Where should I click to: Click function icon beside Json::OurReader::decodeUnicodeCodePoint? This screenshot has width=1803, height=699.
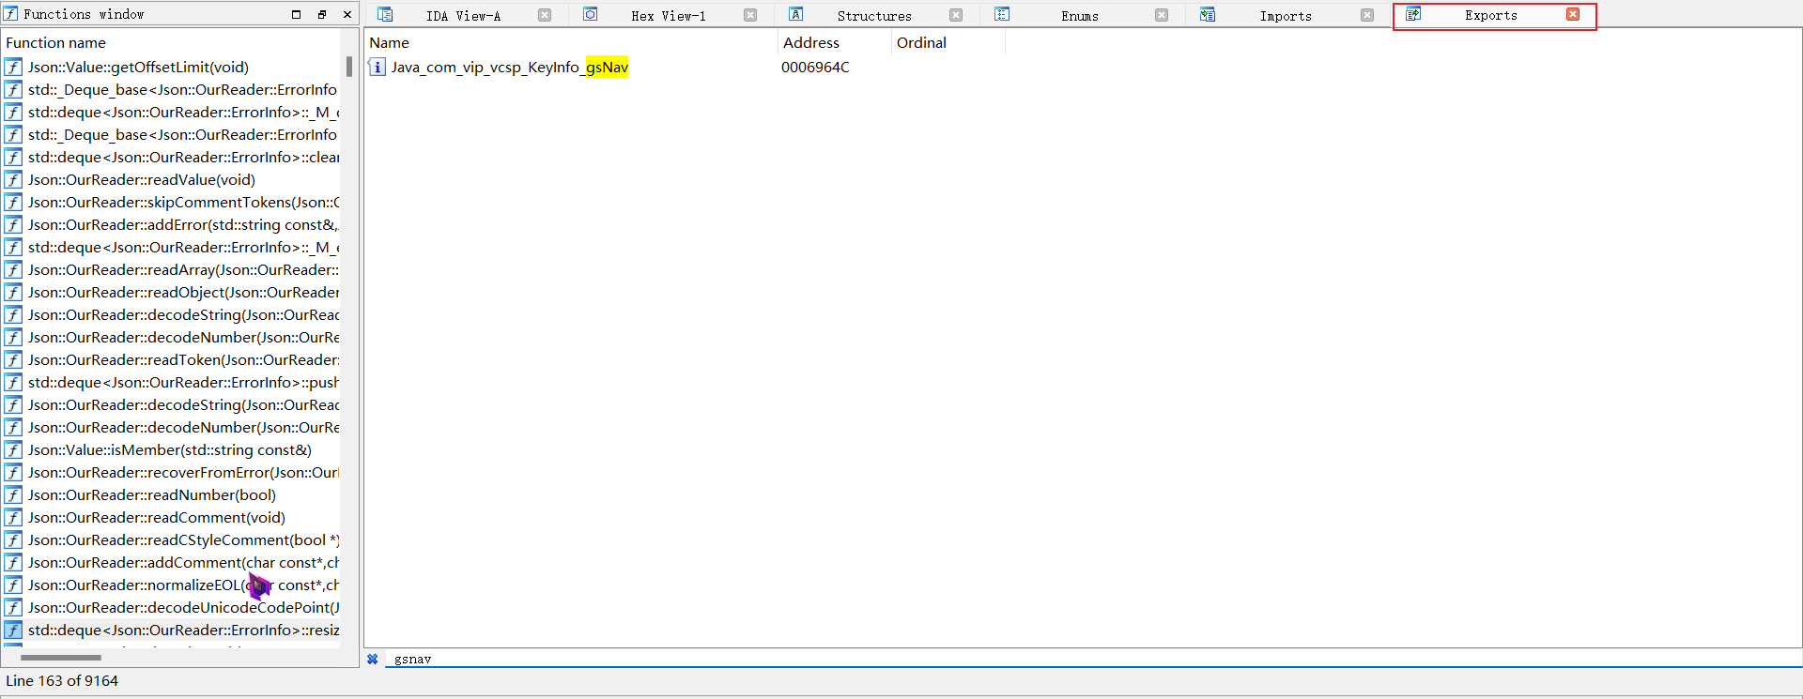pos(13,608)
